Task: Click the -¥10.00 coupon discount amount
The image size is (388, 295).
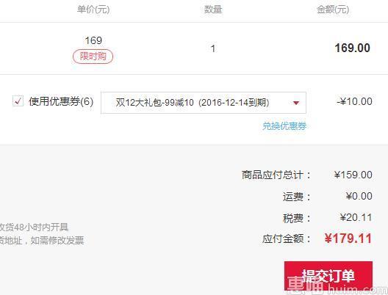Action: pos(355,101)
